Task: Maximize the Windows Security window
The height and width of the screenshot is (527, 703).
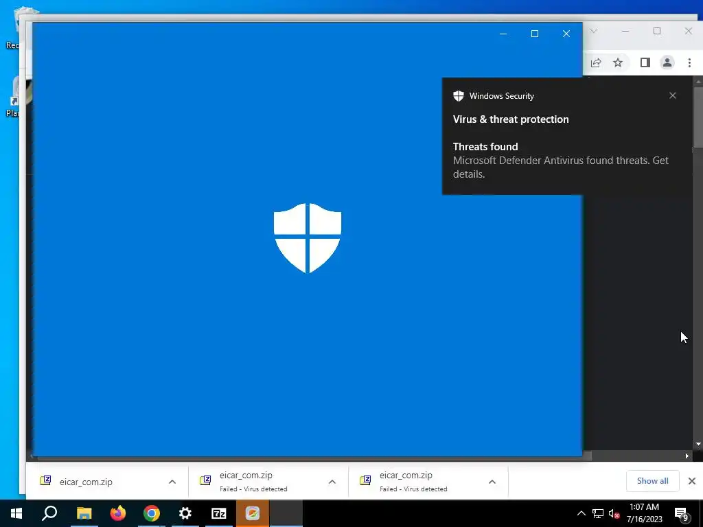Action: [534, 34]
